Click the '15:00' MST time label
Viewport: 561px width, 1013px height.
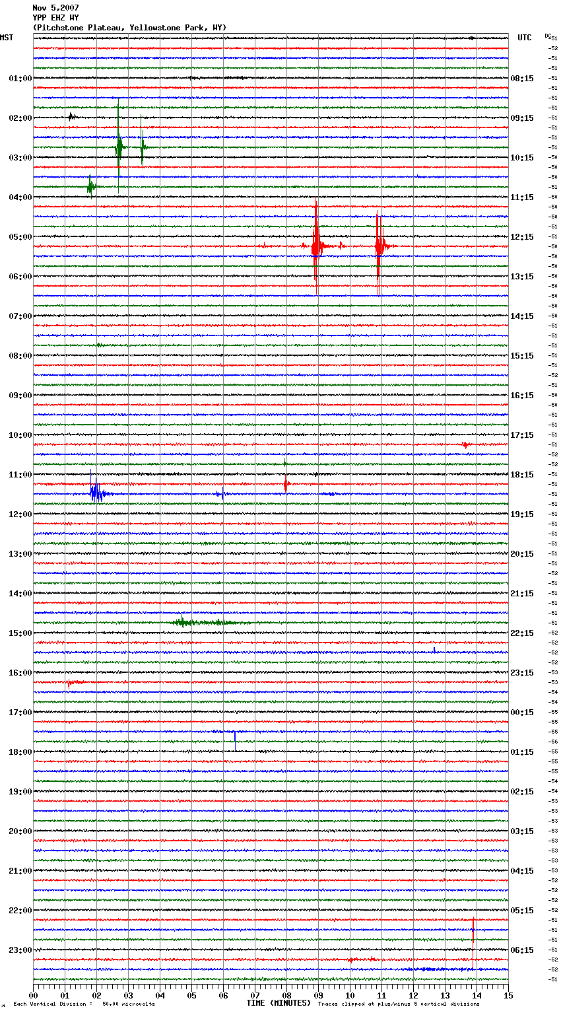click(x=20, y=633)
